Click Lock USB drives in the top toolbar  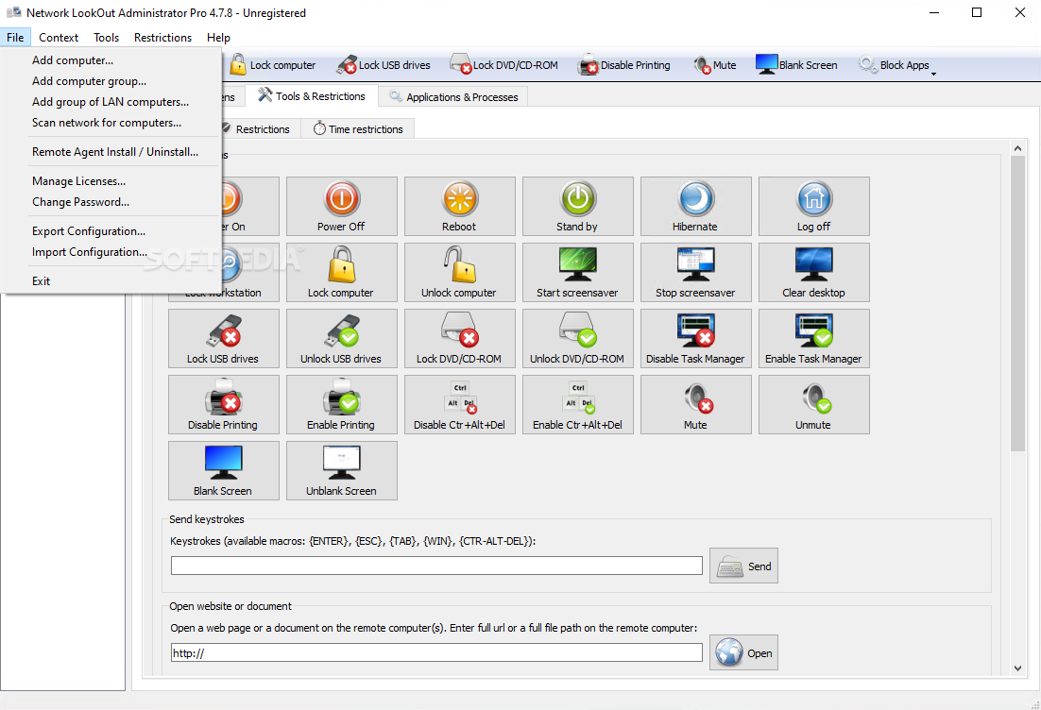[384, 65]
